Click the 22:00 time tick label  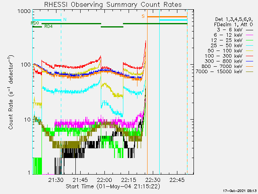coord(104,180)
